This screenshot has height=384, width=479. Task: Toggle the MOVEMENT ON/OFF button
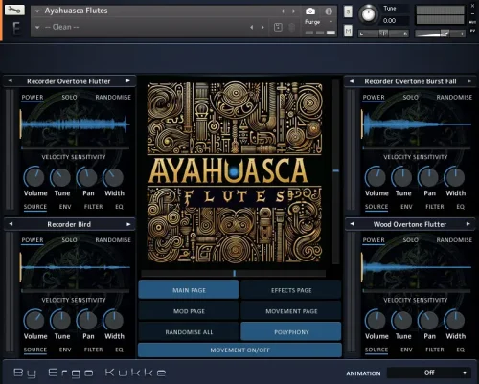click(239, 350)
